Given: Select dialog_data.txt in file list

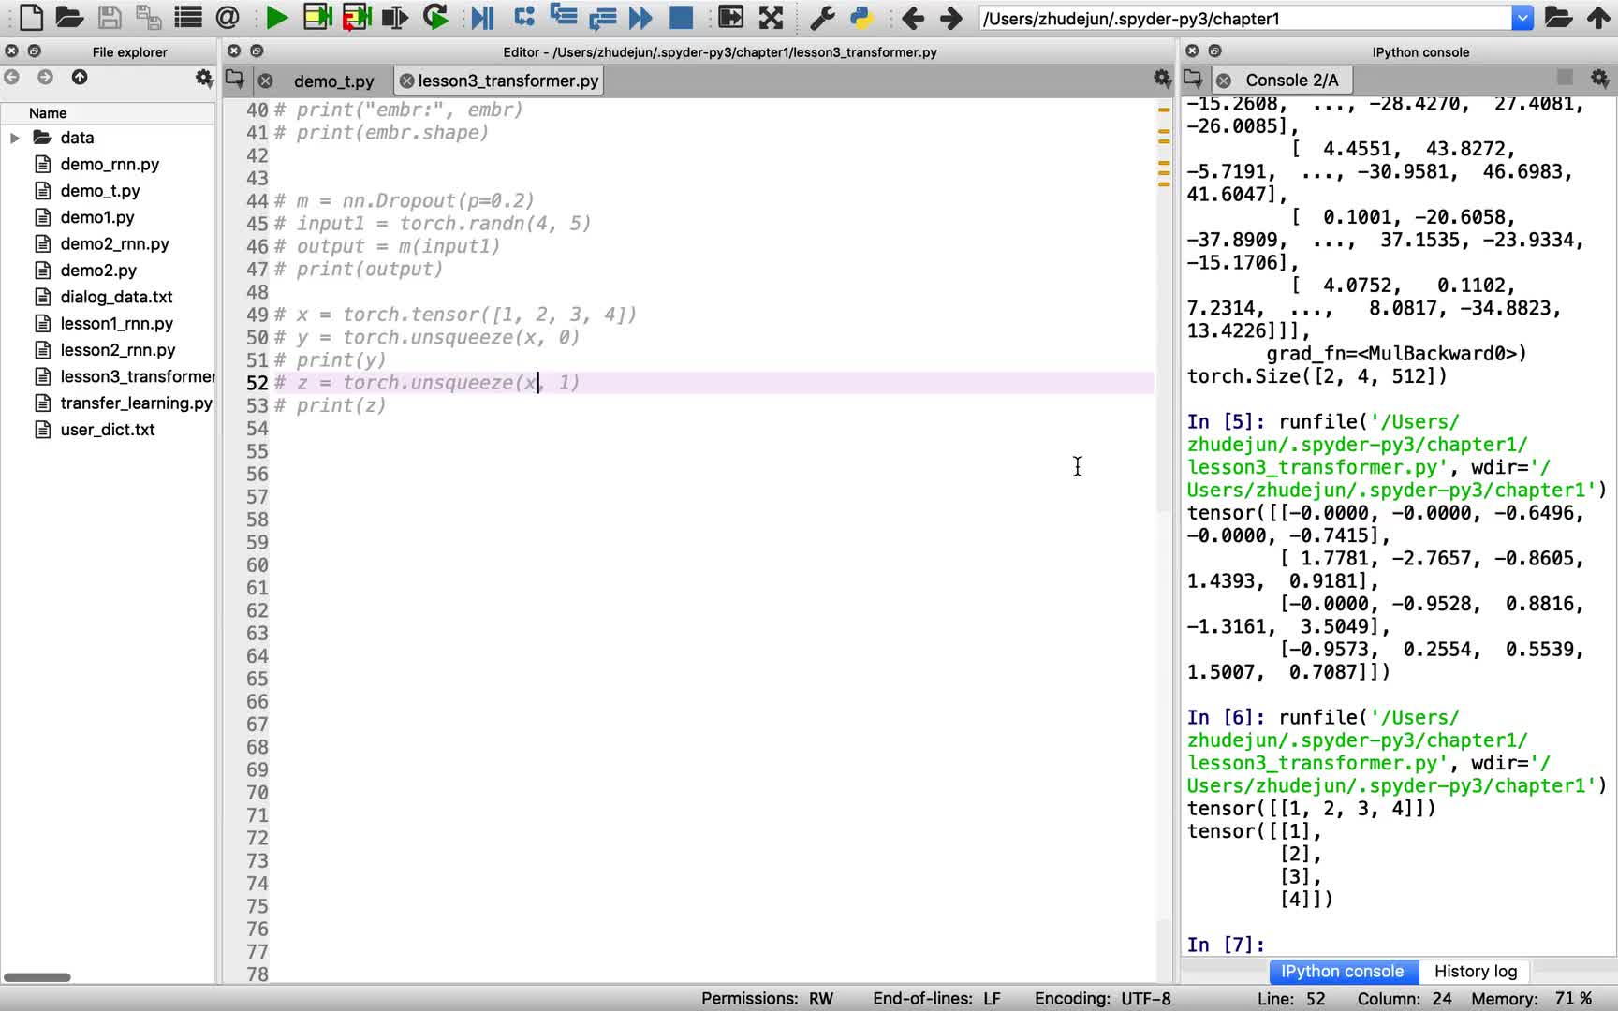Looking at the screenshot, I should point(116,297).
